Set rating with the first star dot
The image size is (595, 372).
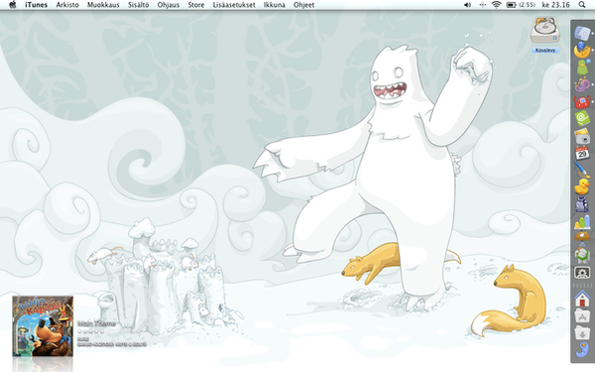(x=80, y=331)
